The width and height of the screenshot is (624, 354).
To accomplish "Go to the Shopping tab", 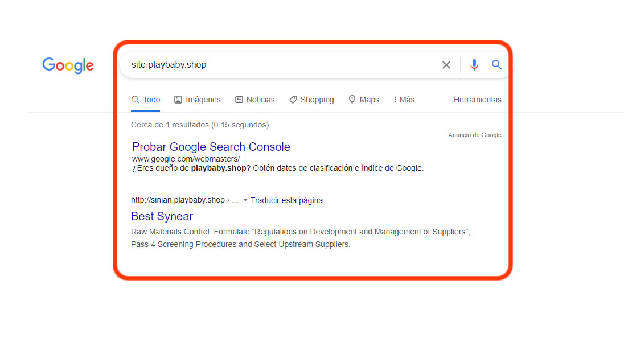I will pos(311,100).
